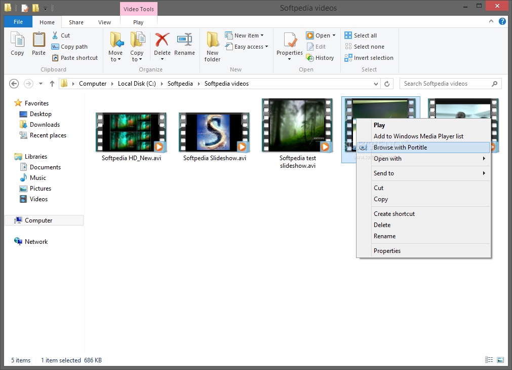Click Local Disk (C:) in breadcrumb
512x370 pixels.
137,84
